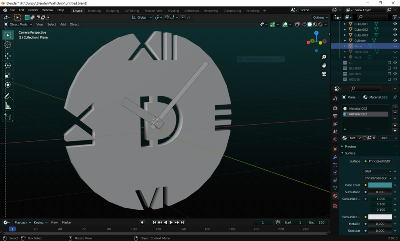Open the Render properties tab

335,107
